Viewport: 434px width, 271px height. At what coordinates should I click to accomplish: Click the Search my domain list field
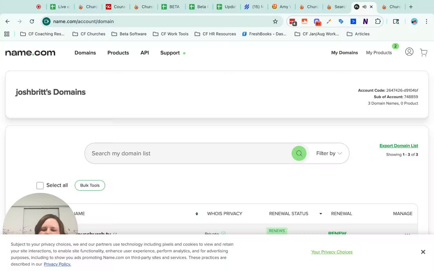(x=188, y=153)
